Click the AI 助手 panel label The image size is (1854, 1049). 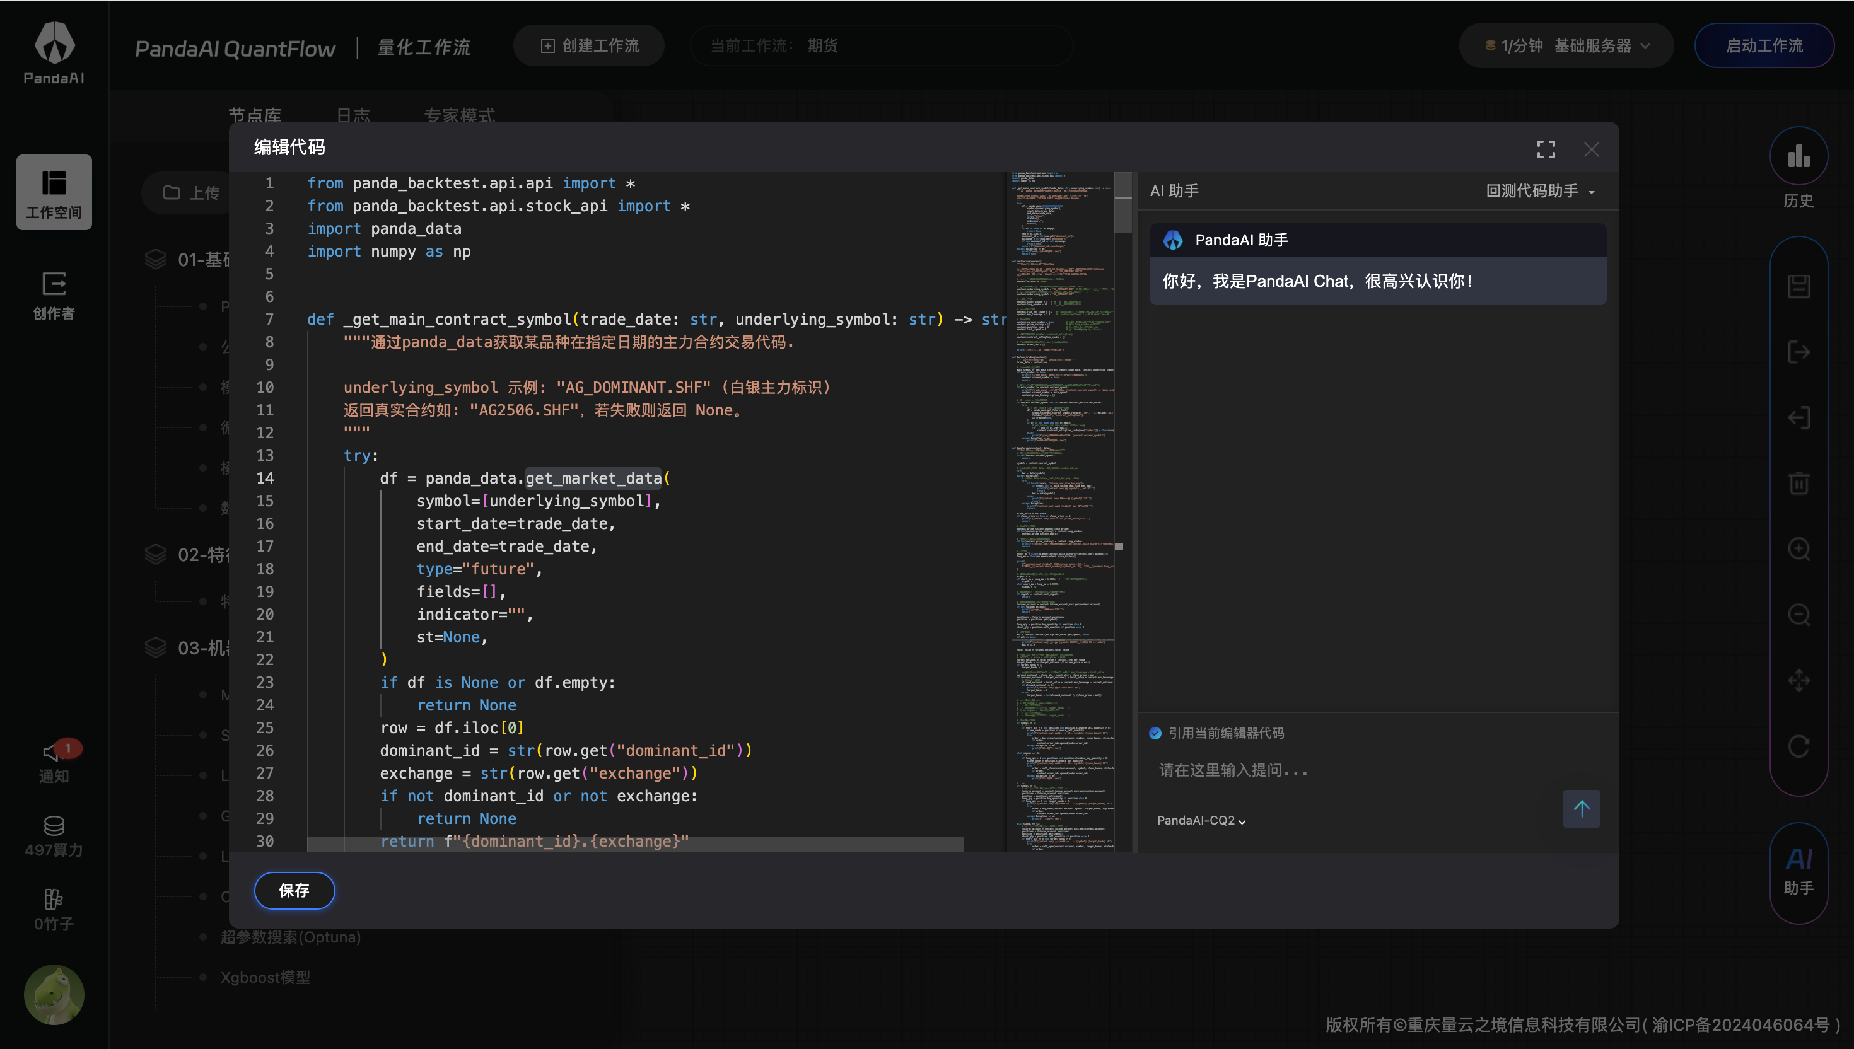tap(1174, 191)
